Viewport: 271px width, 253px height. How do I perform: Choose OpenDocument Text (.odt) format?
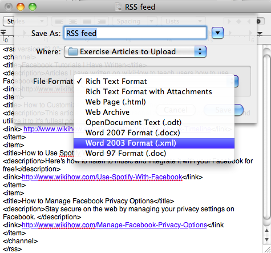click(154, 123)
